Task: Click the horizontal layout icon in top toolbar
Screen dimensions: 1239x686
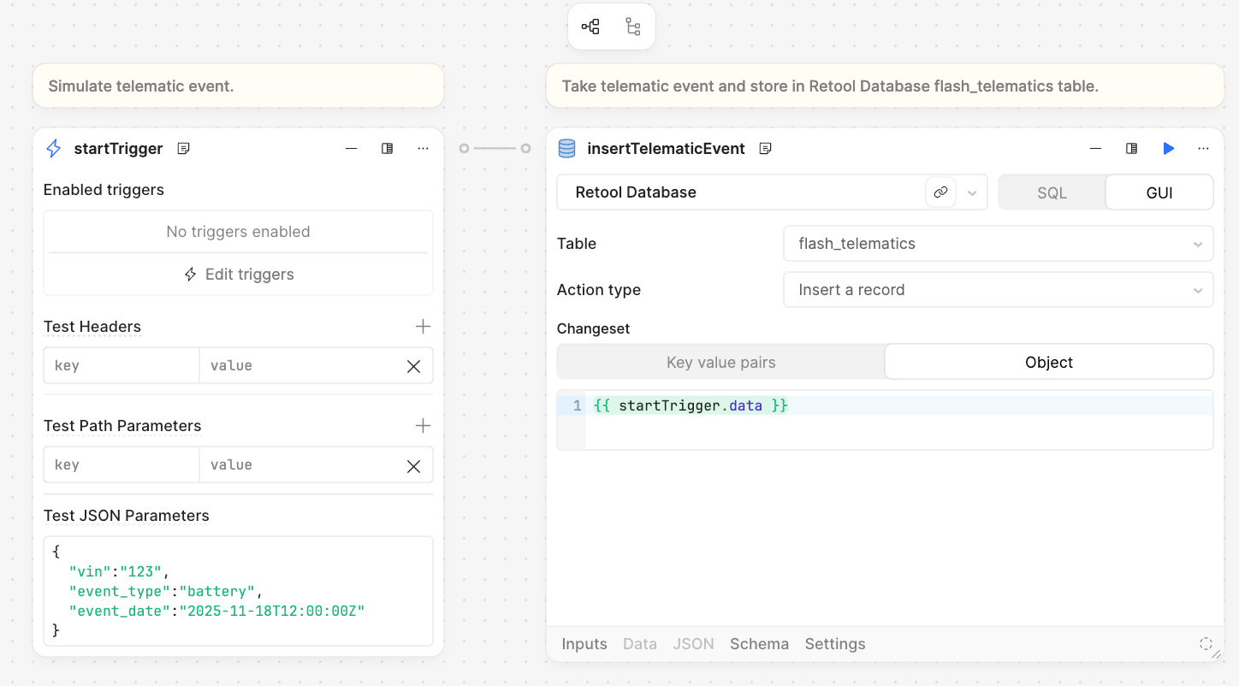Action: pyautogui.click(x=590, y=27)
